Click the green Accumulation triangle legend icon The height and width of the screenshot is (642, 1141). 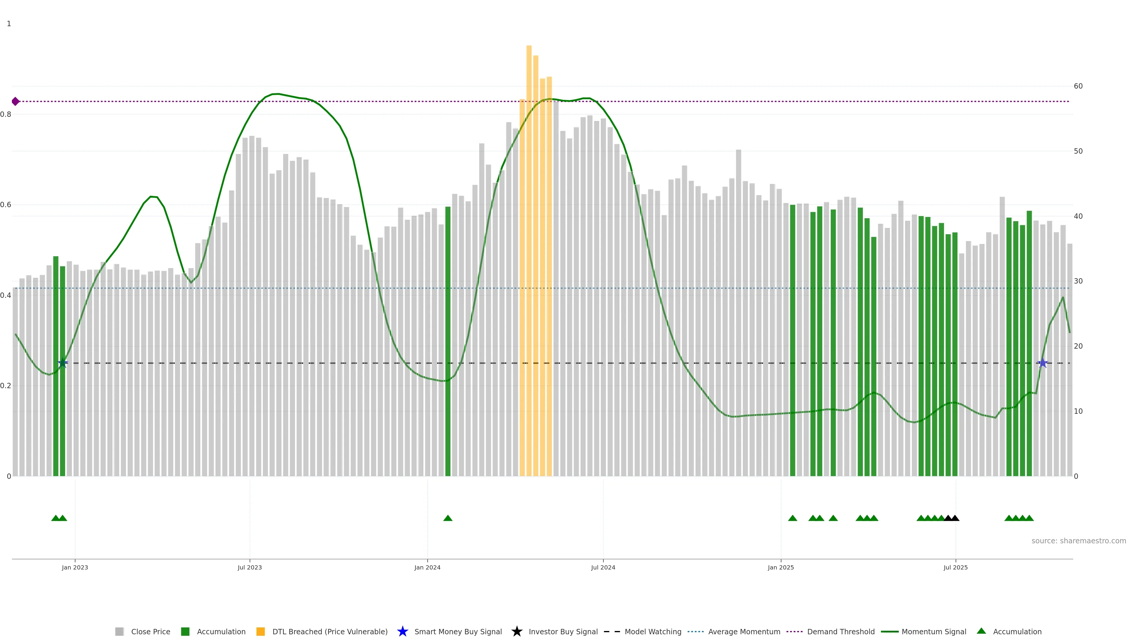click(981, 631)
